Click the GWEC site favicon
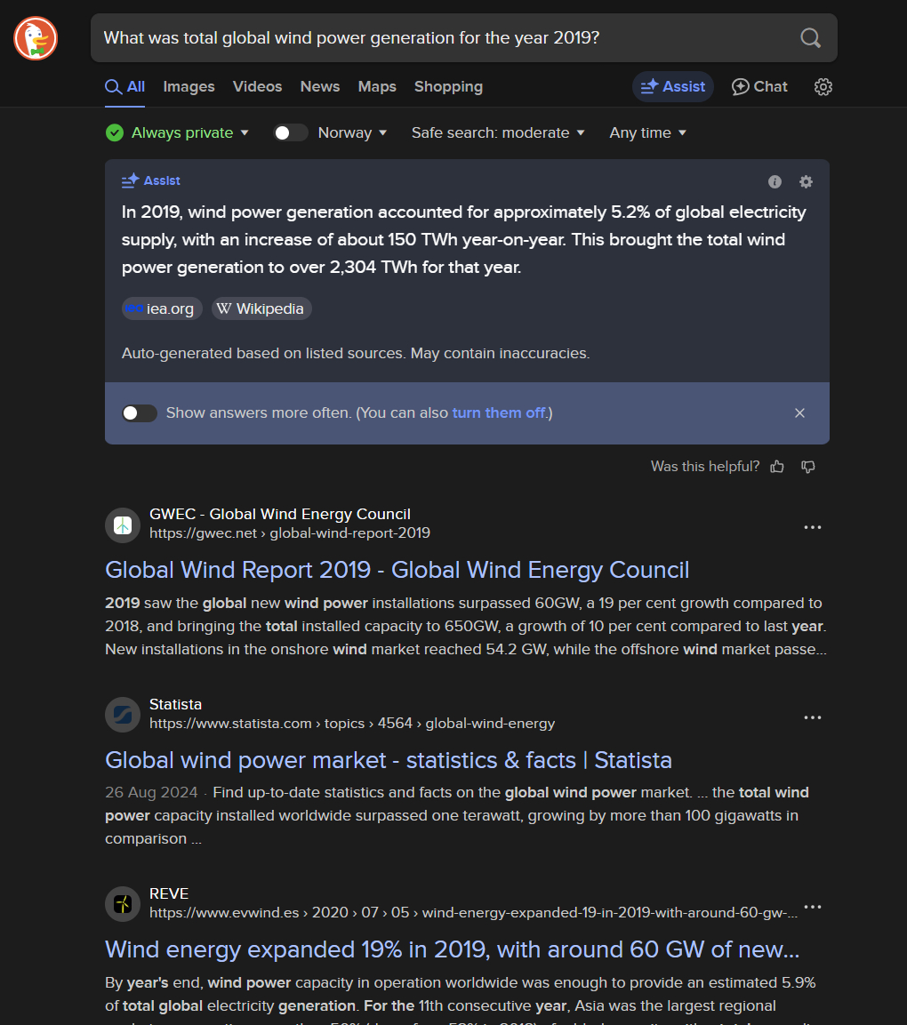The width and height of the screenshot is (907, 1025). 123,525
